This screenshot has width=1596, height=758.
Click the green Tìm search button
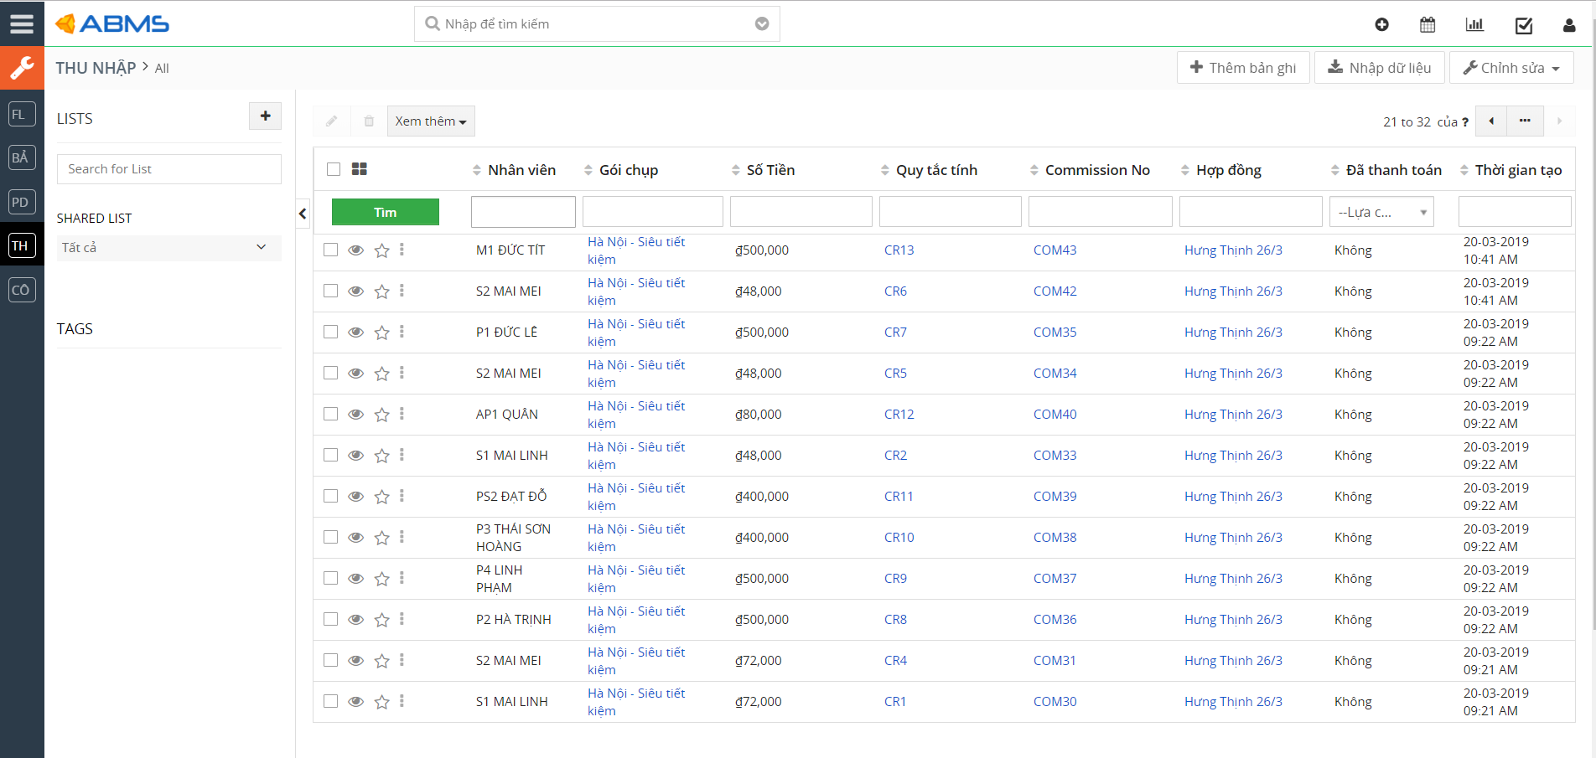[386, 212]
